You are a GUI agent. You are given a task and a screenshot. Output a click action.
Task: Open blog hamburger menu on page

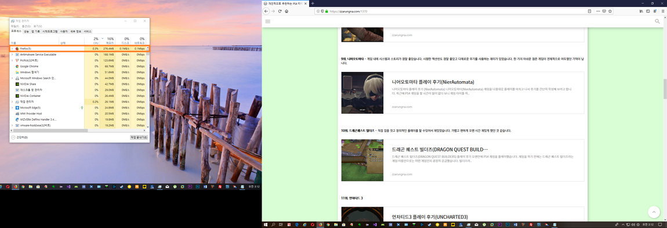(x=267, y=21)
